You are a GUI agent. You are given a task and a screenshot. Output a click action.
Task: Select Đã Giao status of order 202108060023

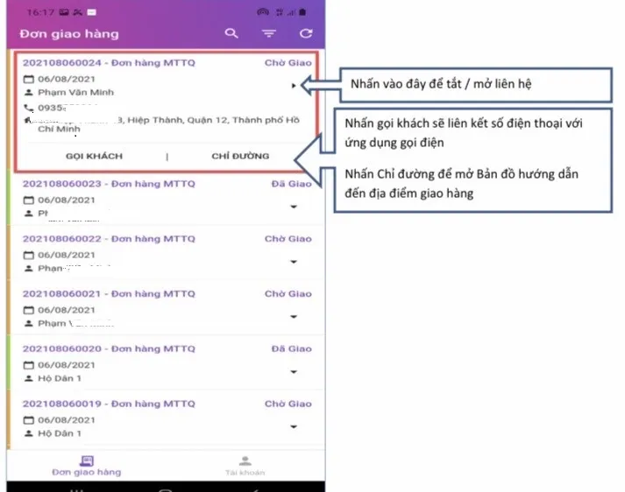coord(291,184)
